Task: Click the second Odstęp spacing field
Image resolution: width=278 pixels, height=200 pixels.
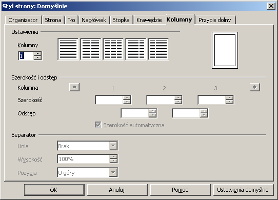Action: (186, 113)
